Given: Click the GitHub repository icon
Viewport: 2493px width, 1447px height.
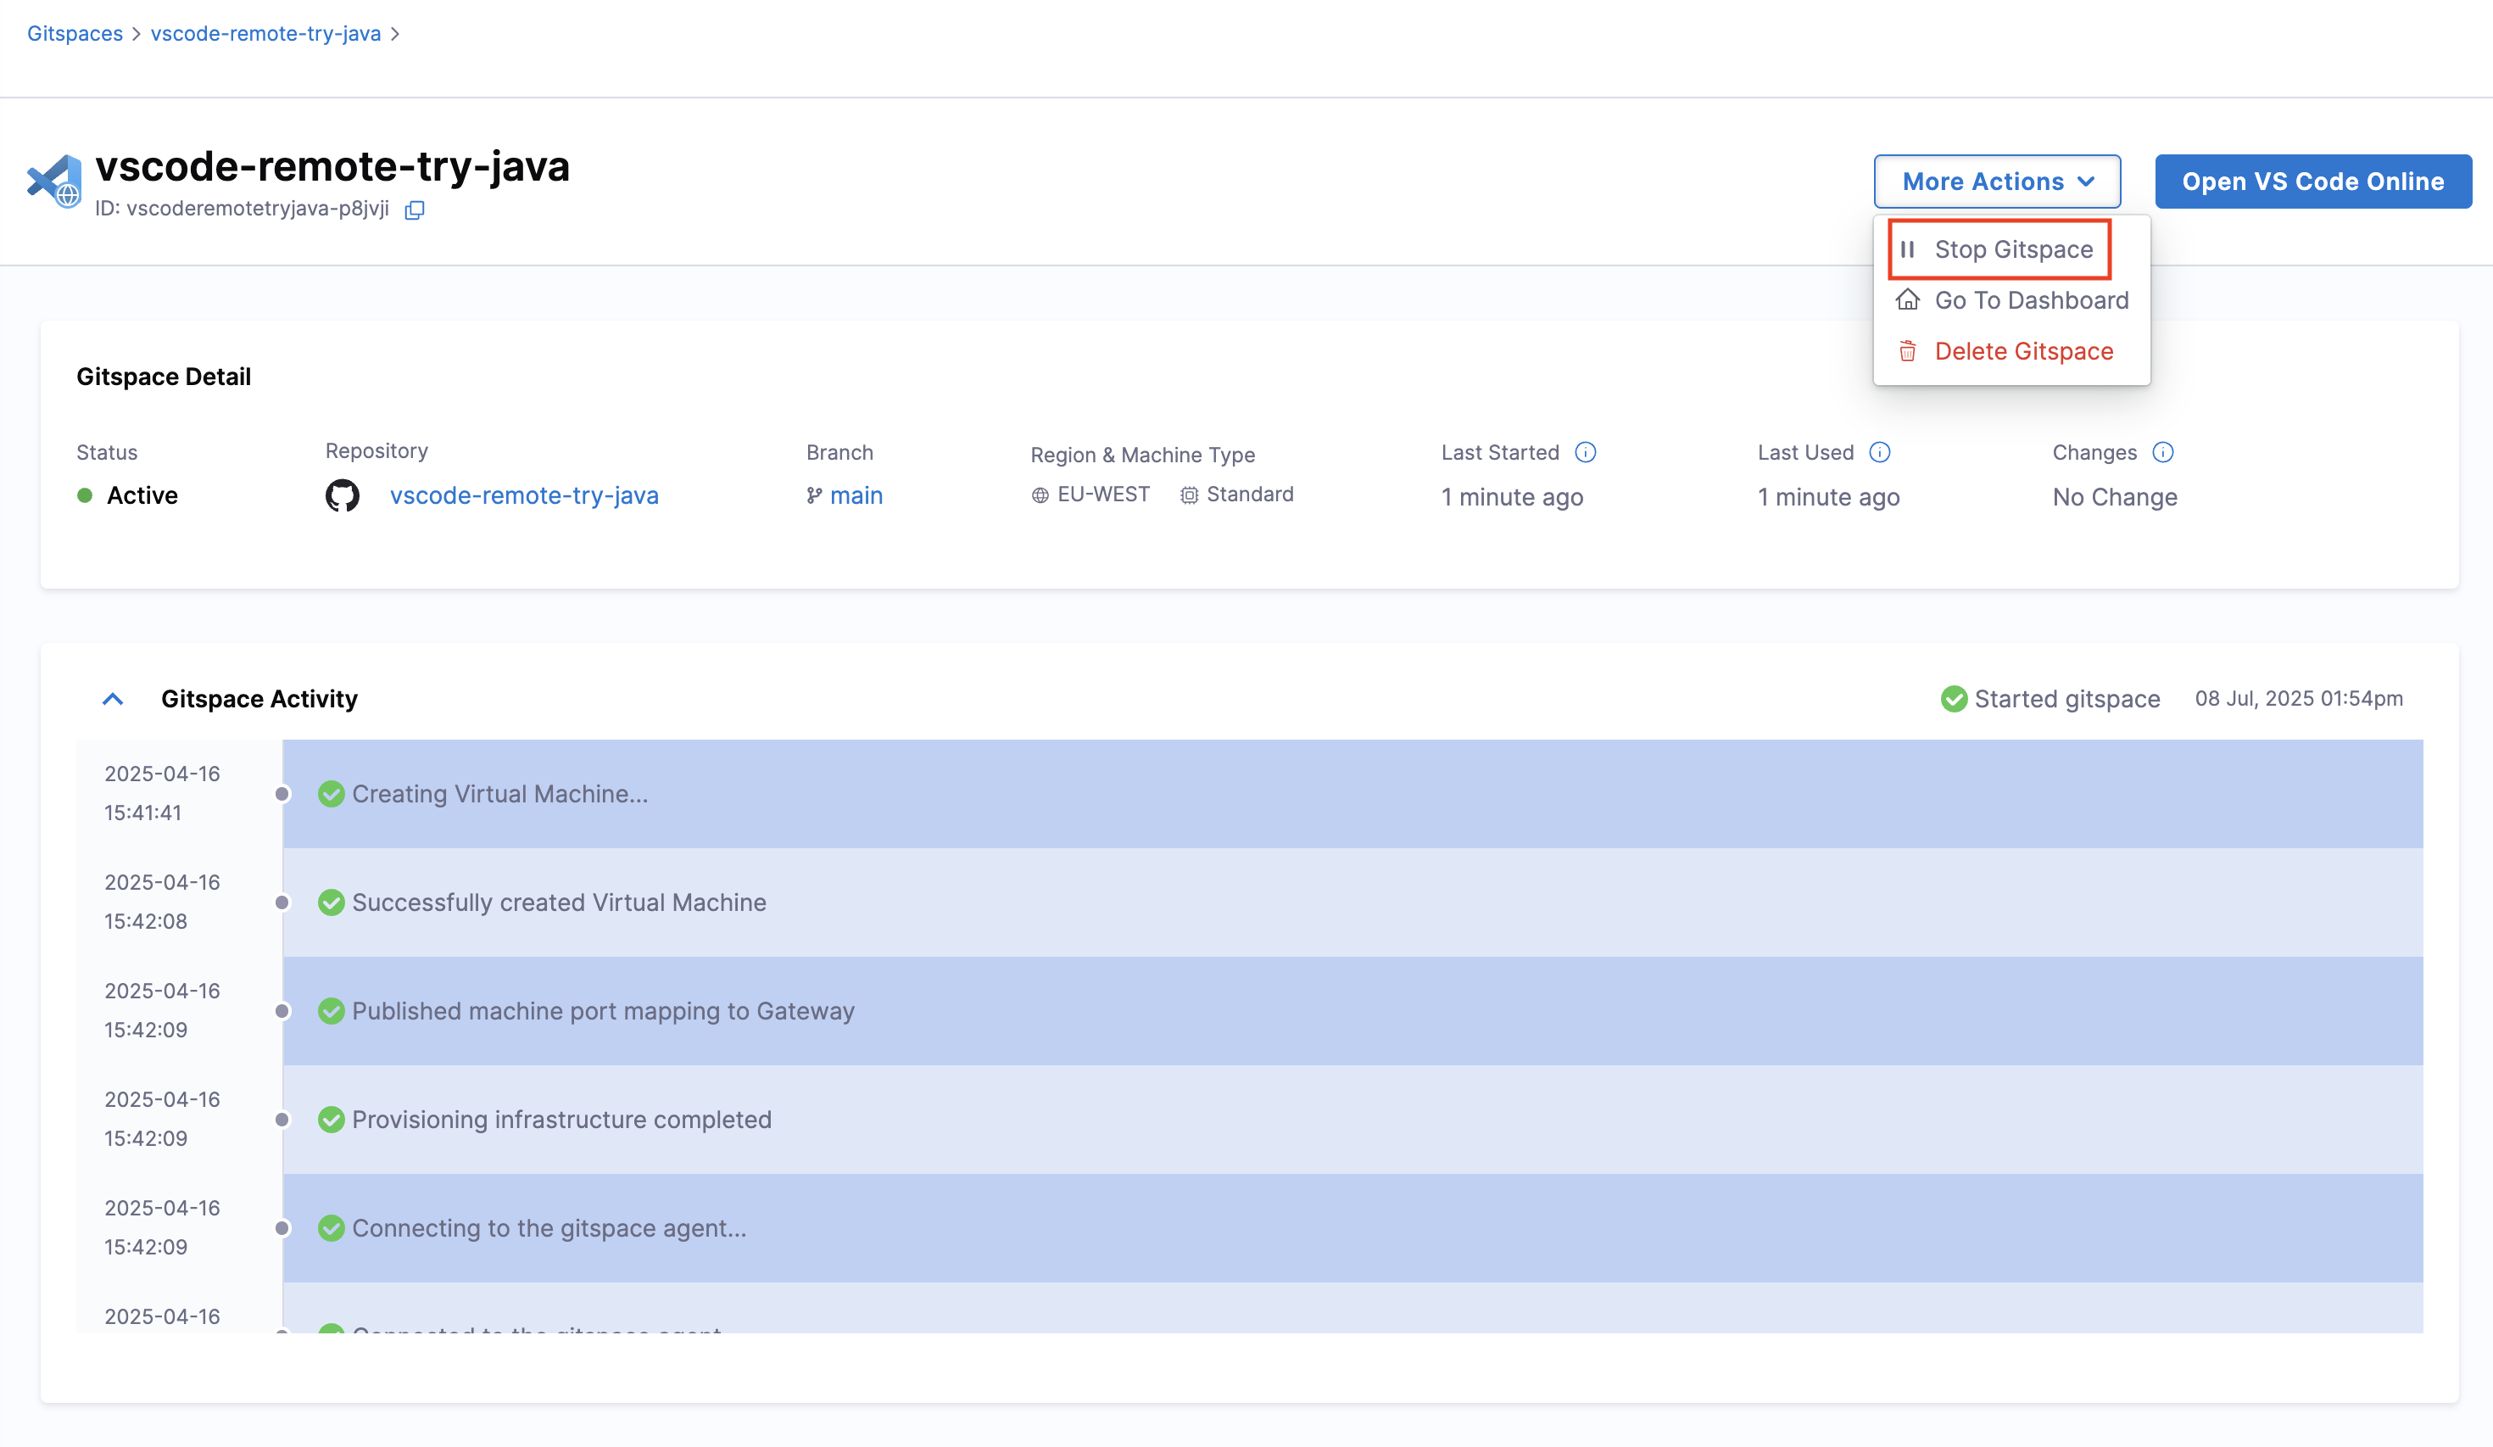Looking at the screenshot, I should point(343,496).
